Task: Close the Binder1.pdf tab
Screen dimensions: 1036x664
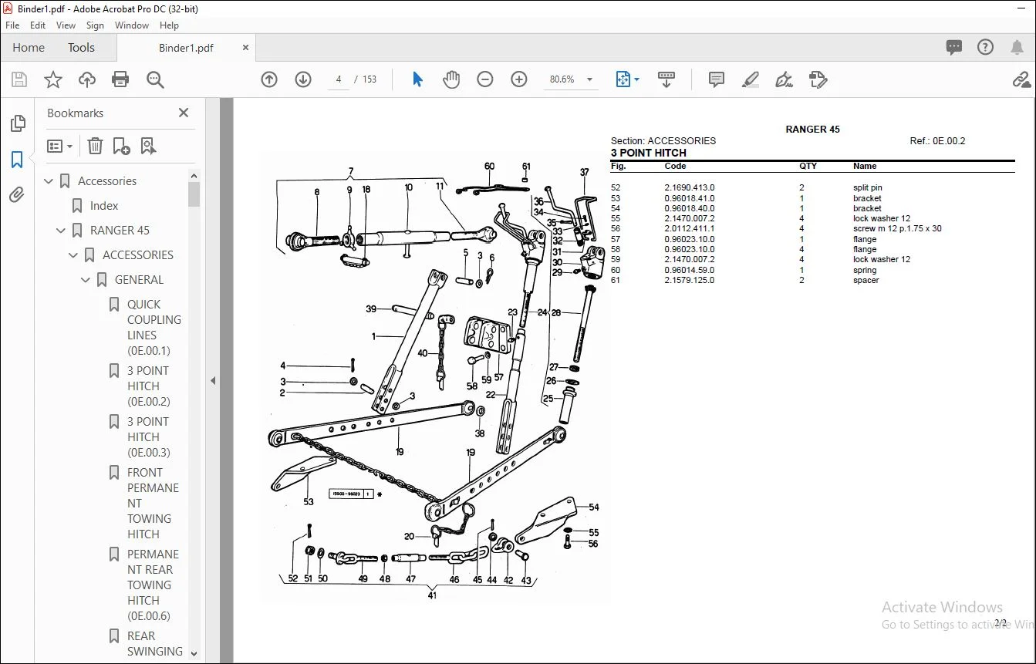Action: [246, 47]
